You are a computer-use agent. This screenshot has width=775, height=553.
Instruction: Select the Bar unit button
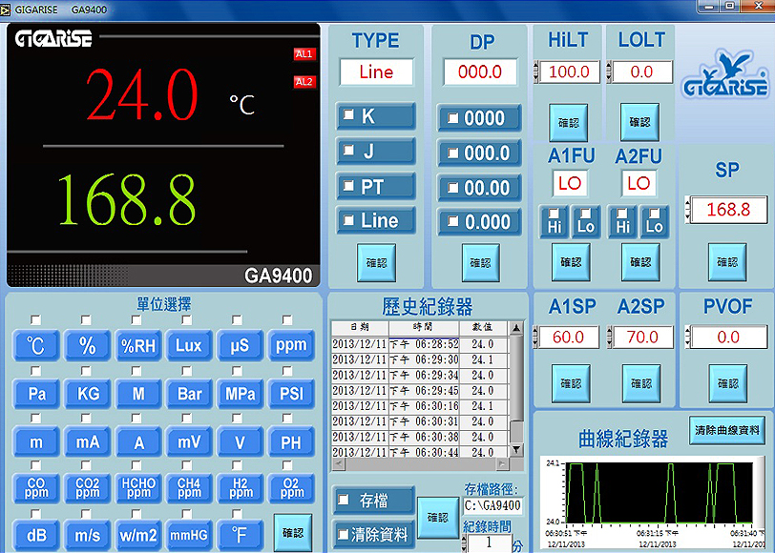pyautogui.click(x=189, y=394)
